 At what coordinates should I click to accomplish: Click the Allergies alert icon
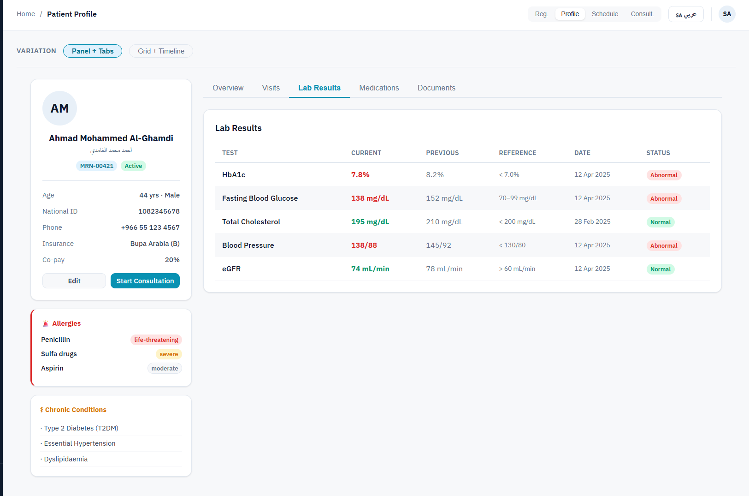46,323
